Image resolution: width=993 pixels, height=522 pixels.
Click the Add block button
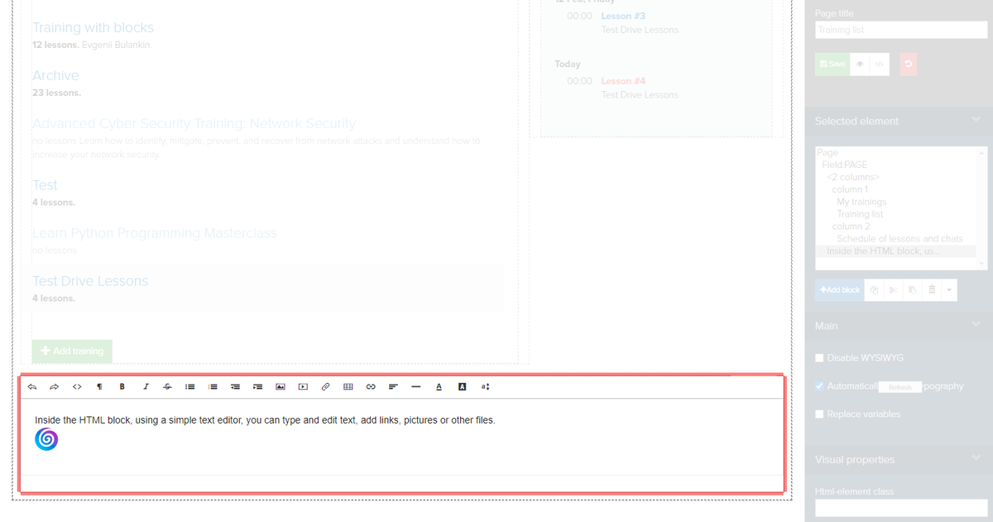point(840,290)
